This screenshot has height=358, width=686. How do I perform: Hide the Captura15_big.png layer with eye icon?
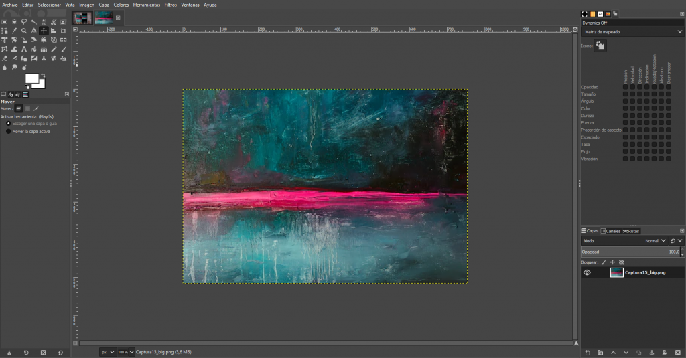click(x=588, y=272)
